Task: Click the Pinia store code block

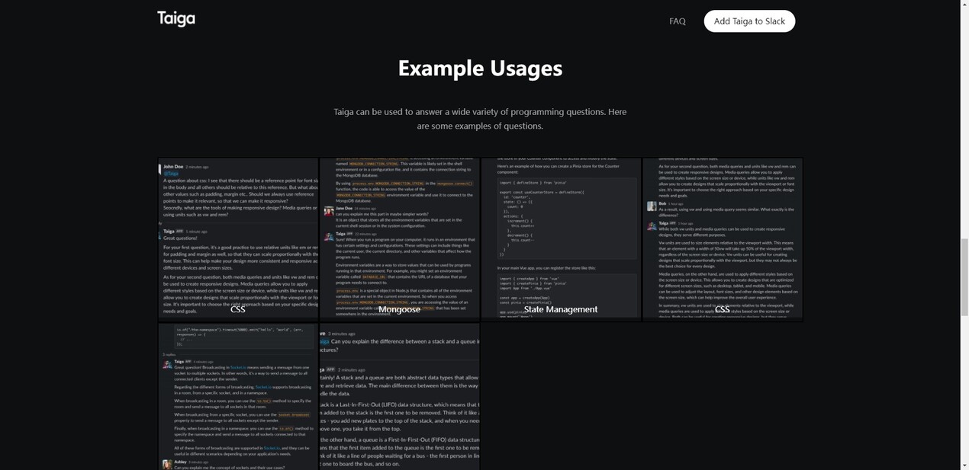Action: click(561, 219)
